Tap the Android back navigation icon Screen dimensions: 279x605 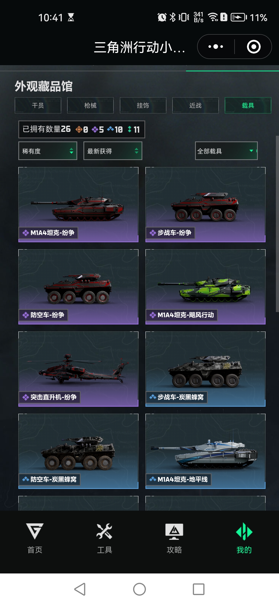[80, 589]
